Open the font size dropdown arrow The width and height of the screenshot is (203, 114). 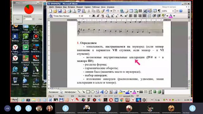click(x=90, y=16)
